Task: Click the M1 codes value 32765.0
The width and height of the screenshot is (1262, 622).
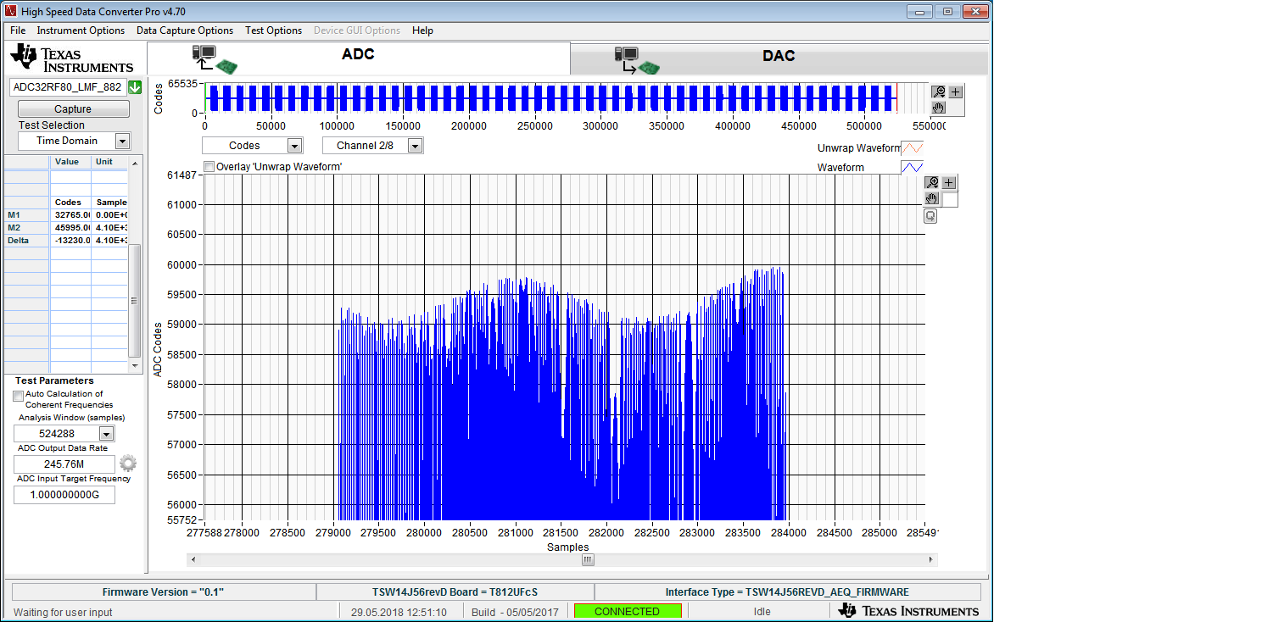Action: pos(70,215)
